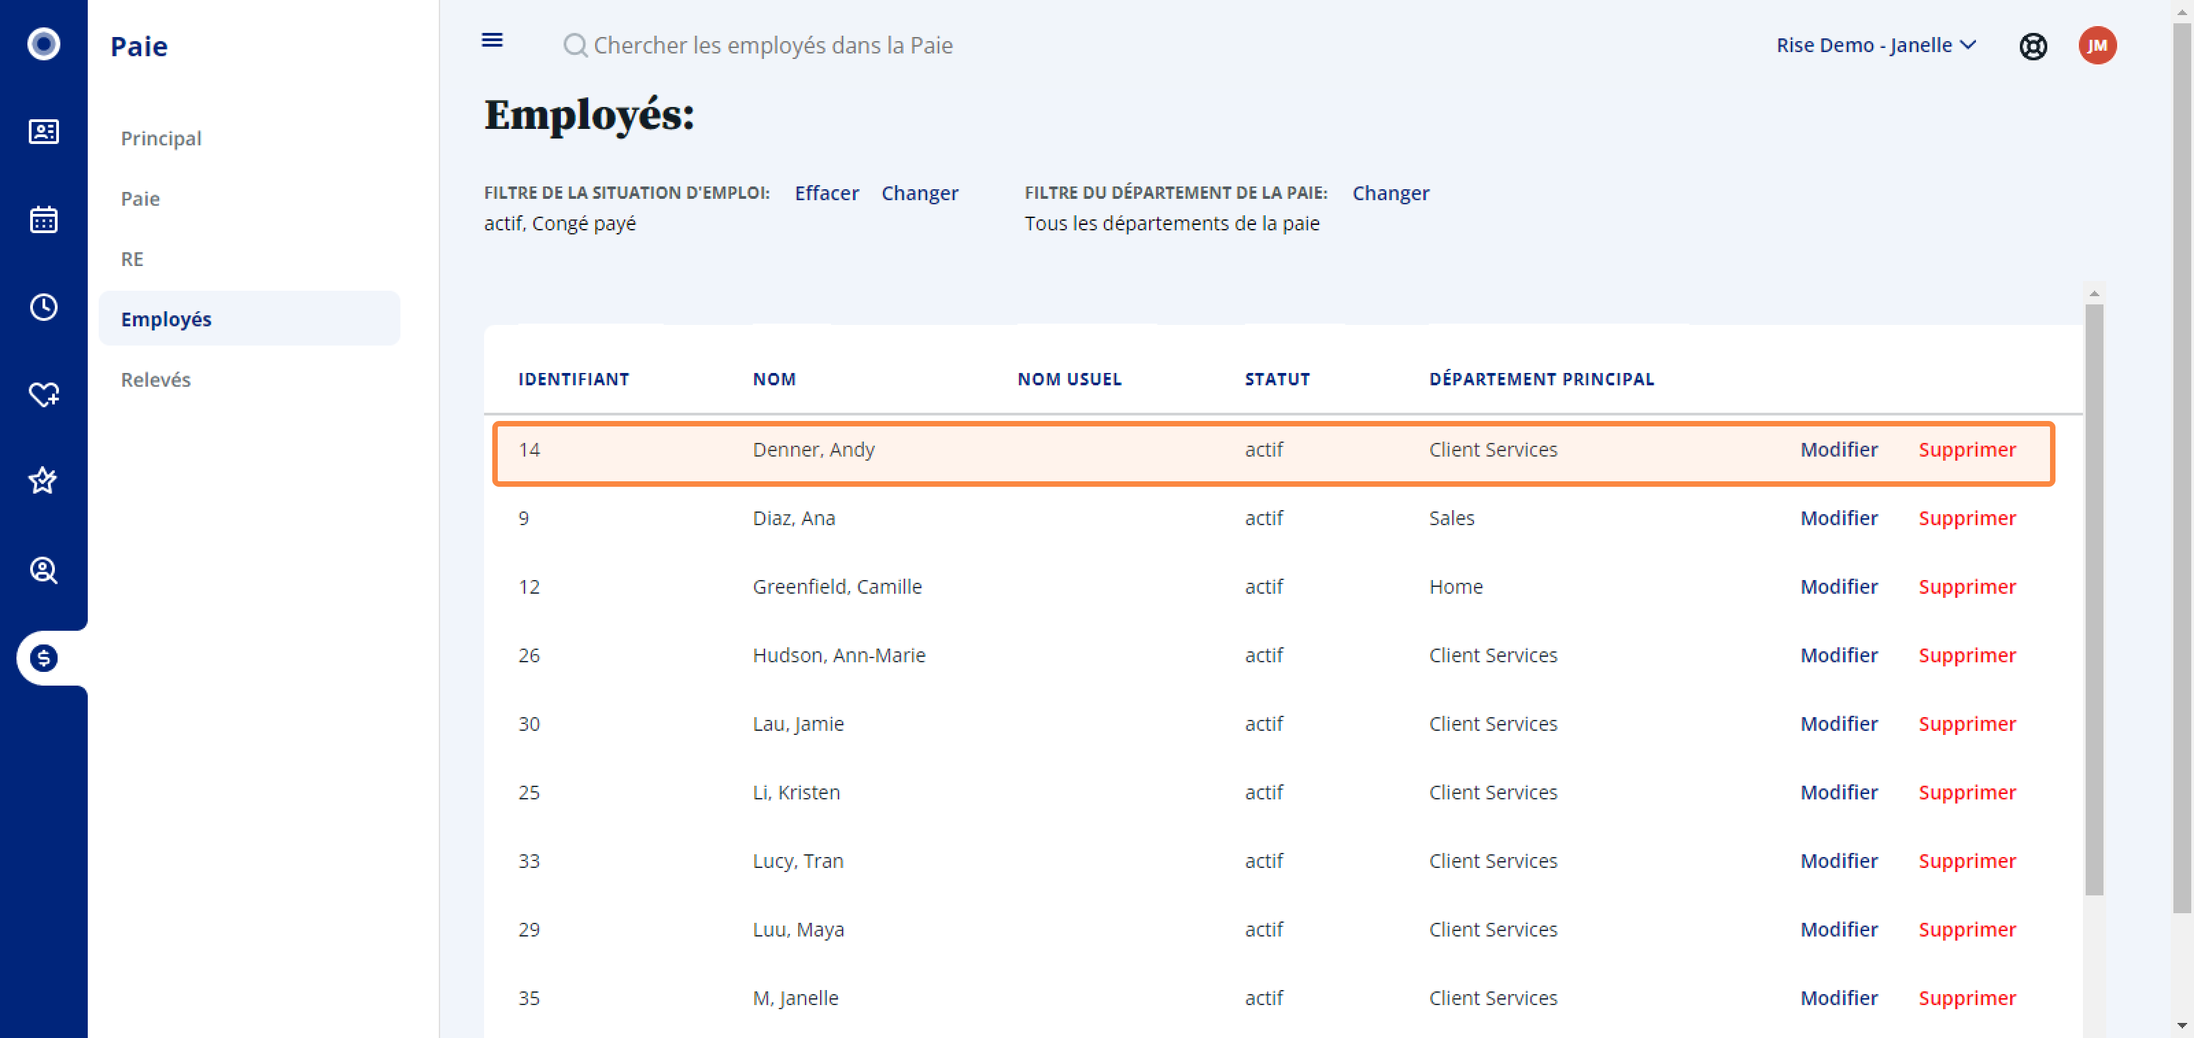Open the help lifebuoy icon
This screenshot has width=2194, height=1038.
pyautogui.click(x=2033, y=46)
